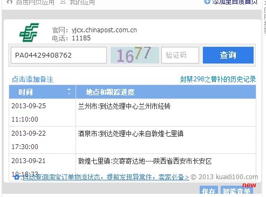Open the 我的应用 tab
Screen dimensions: 266x197
pos(82,2)
